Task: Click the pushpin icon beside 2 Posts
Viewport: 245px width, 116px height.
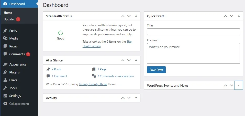Action: tap(48, 69)
